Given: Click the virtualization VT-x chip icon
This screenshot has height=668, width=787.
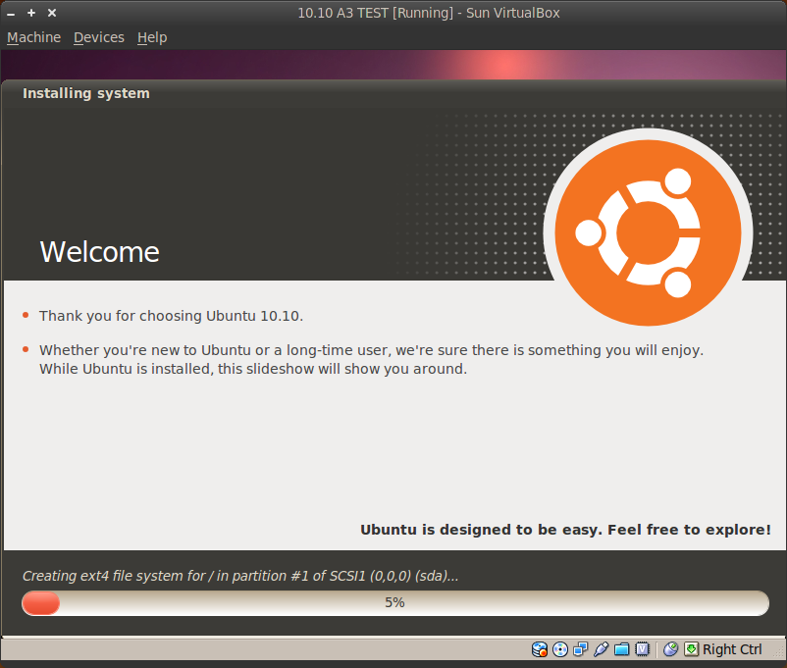Looking at the screenshot, I should tap(642, 649).
